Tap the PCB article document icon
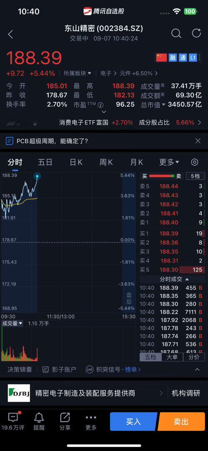208x451 pixels. point(10,141)
